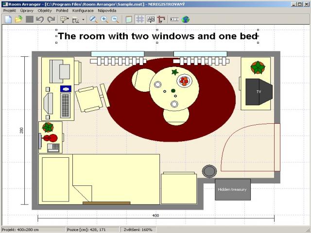
Task: Create a new project with blank page icon
Action: [x=8, y=19]
